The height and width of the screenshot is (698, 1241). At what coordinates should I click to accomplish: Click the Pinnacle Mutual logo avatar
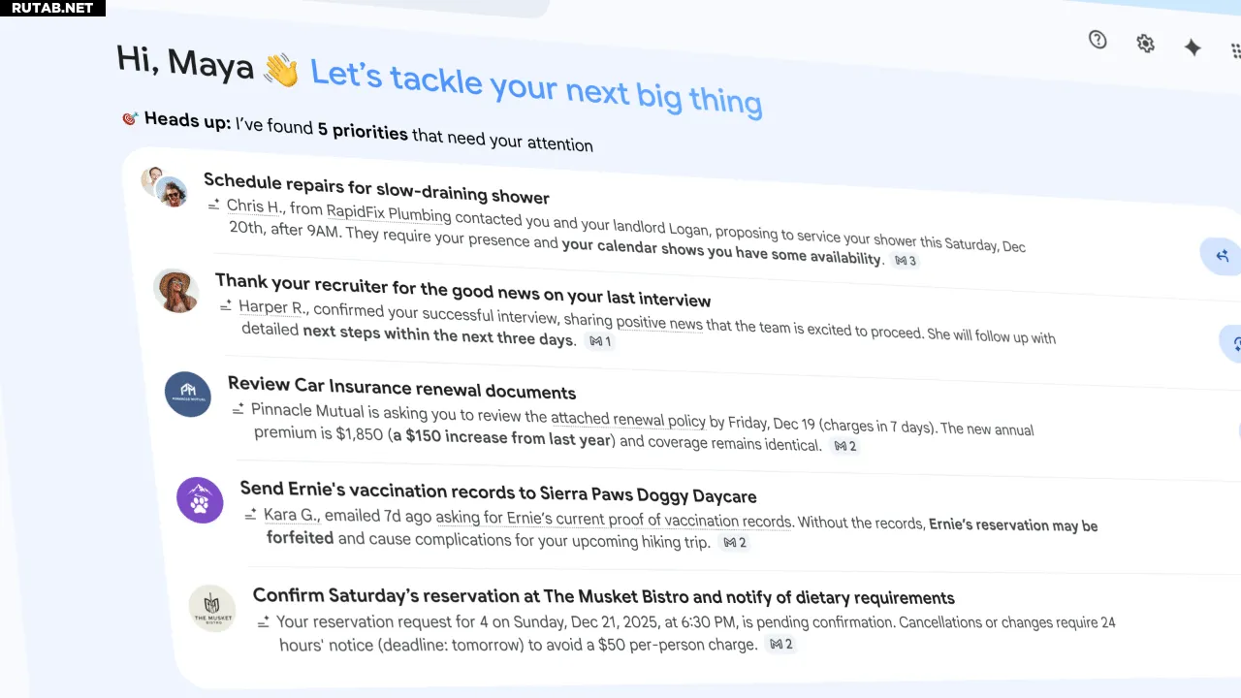[188, 395]
